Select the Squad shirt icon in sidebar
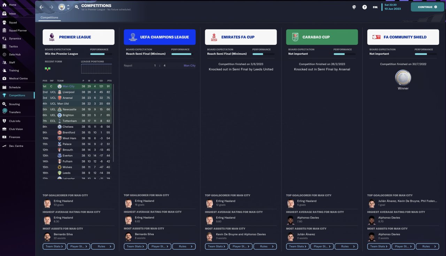The height and width of the screenshot is (256, 446). tap(5, 22)
